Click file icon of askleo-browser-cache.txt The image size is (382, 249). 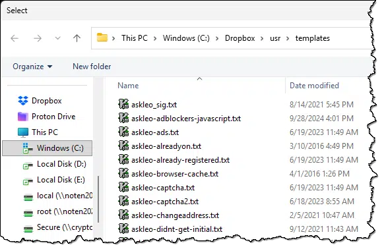point(123,173)
